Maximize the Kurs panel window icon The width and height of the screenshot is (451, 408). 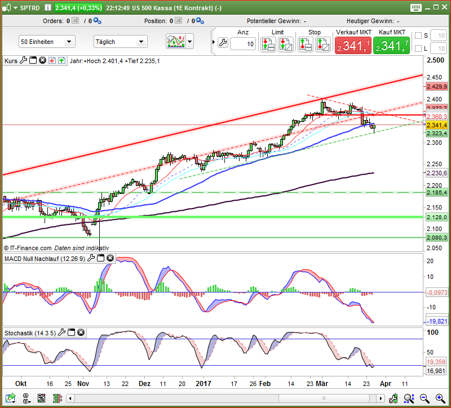(33, 60)
